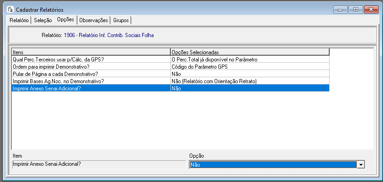The image size is (383, 182).
Task: Open the Observações tab
Action: [x=94, y=20]
